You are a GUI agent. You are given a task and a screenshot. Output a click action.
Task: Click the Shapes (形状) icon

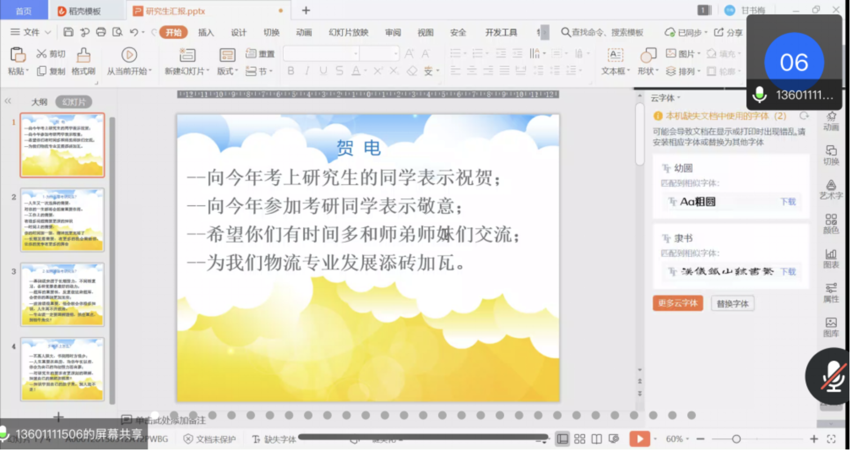[648, 55]
